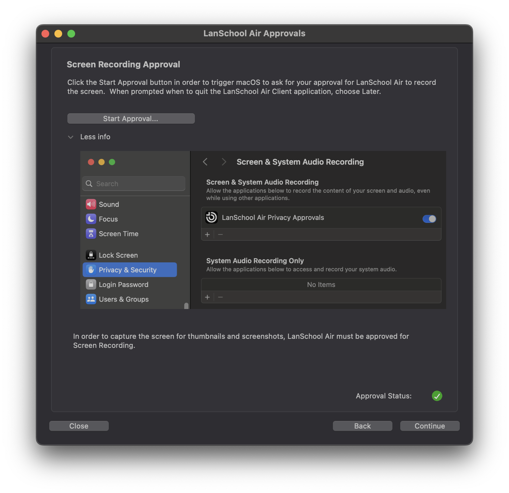
Task: Click the Start Approval... button
Action: 131,119
